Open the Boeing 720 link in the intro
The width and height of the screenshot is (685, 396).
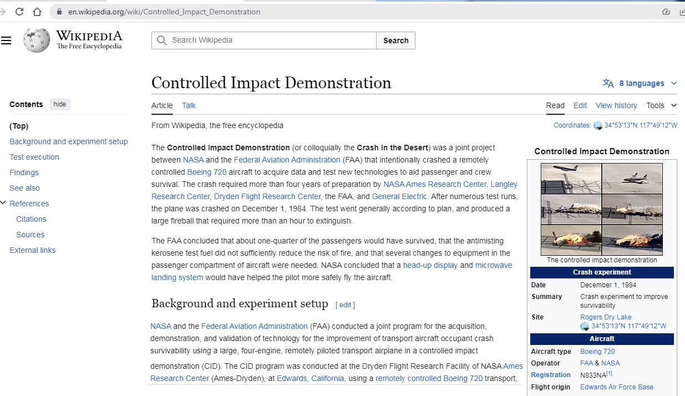[x=207, y=172]
